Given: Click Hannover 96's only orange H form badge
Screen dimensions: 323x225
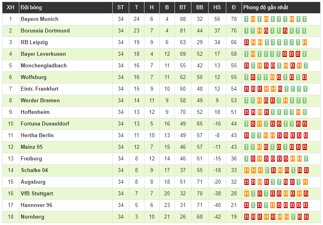Looking at the screenshot, I should pos(273,205).
